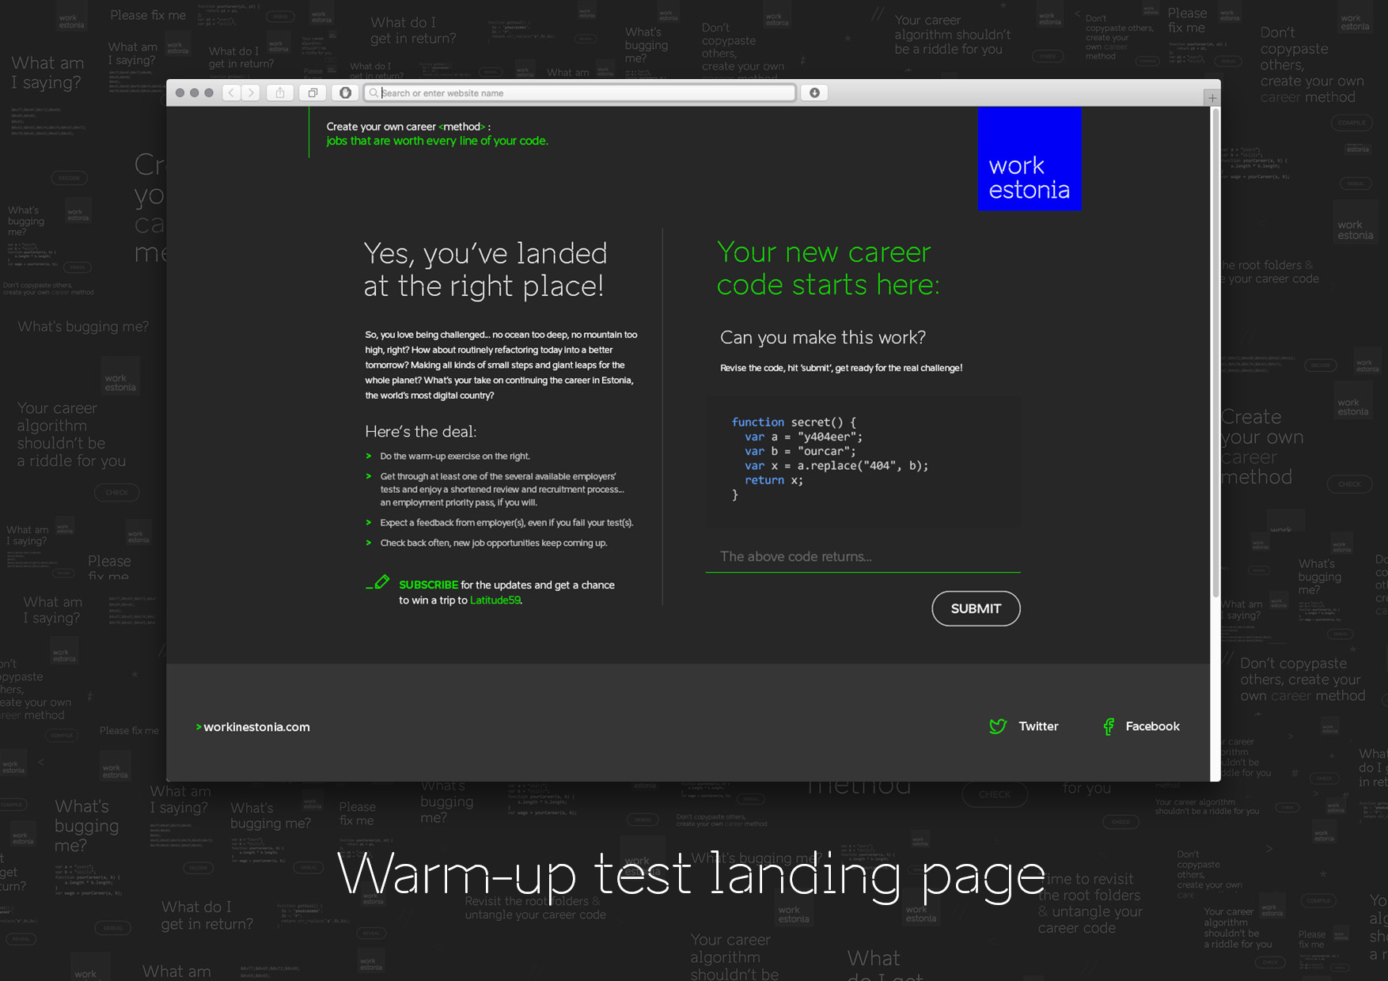Open the Safari share menu
1388x981 pixels.
(x=280, y=93)
